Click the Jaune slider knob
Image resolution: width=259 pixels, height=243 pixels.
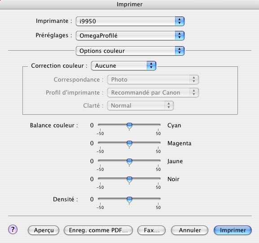point(129,162)
